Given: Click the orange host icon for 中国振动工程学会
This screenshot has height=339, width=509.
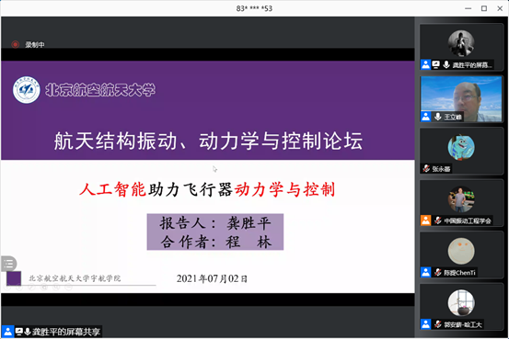Looking at the screenshot, I should 425,220.
